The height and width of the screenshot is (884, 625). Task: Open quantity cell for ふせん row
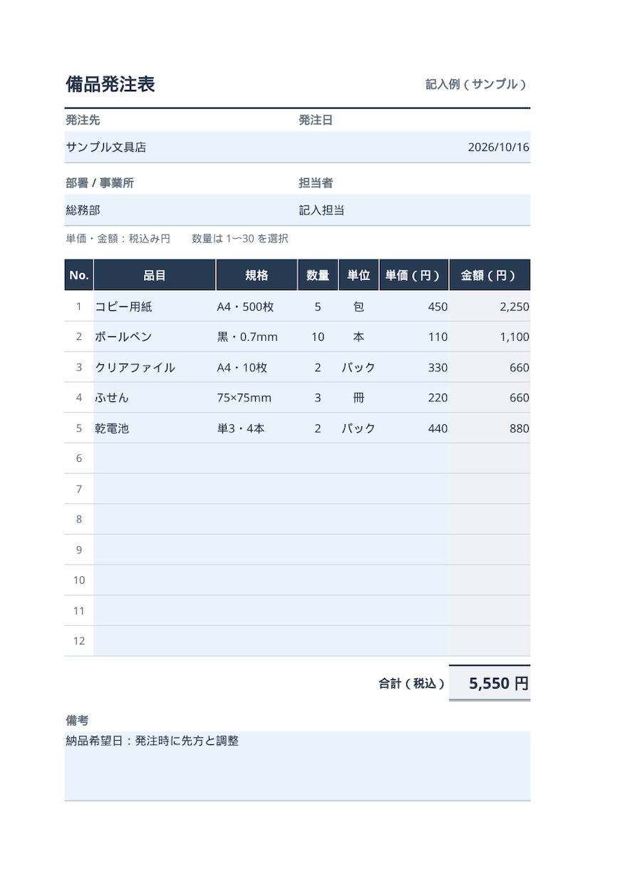318,398
